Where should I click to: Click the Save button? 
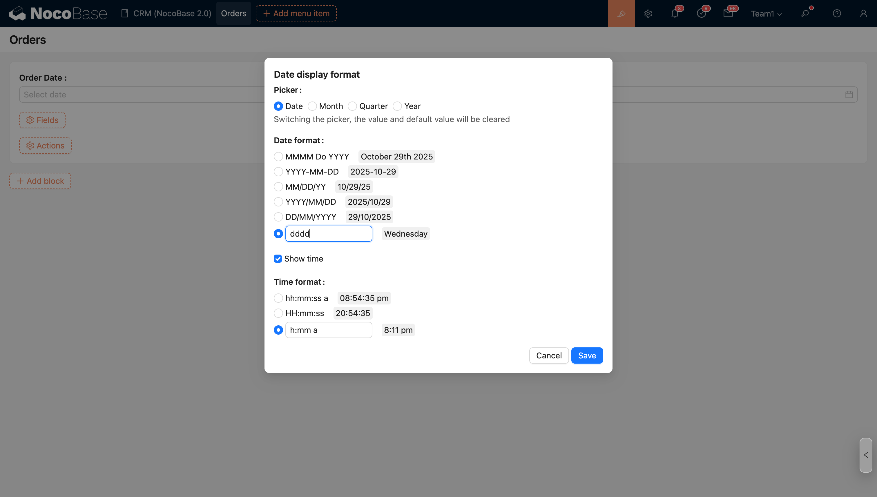(587, 355)
